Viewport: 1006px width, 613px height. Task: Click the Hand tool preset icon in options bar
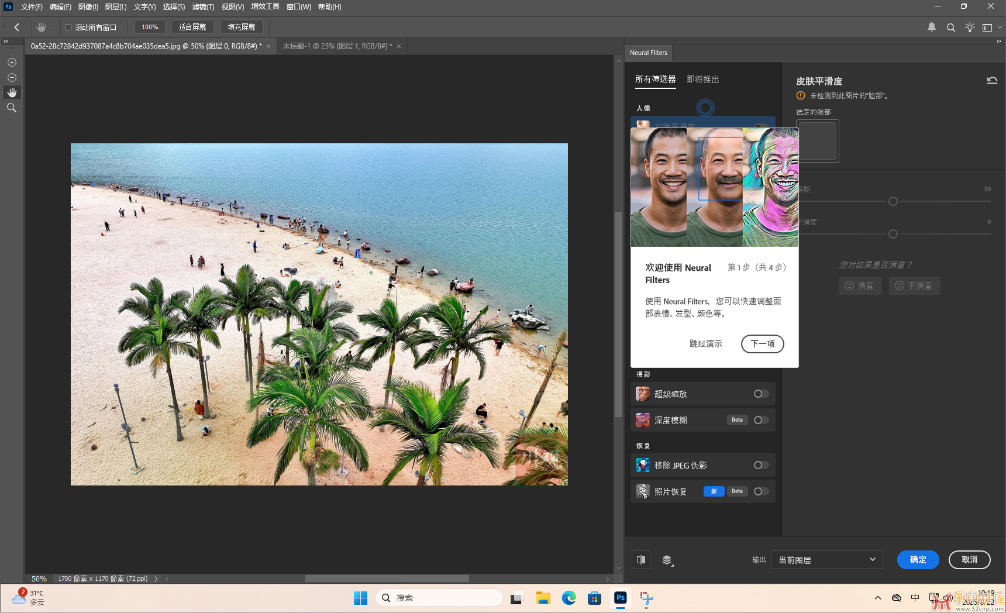[41, 27]
